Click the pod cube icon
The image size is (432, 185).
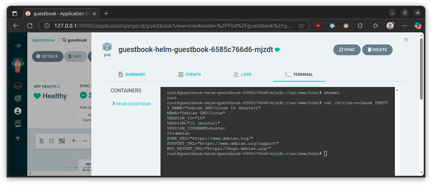pyautogui.click(x=107, y=47)
